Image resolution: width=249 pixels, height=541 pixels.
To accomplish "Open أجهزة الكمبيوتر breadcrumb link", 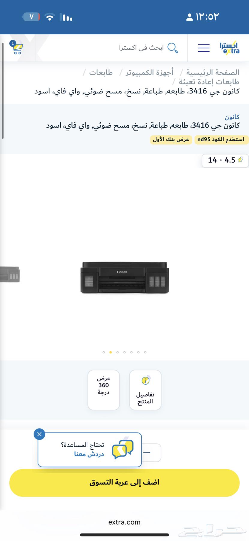I will (149, 72).
